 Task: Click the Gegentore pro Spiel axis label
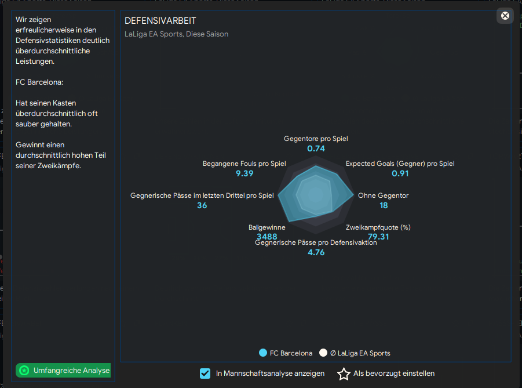(316, 139)
